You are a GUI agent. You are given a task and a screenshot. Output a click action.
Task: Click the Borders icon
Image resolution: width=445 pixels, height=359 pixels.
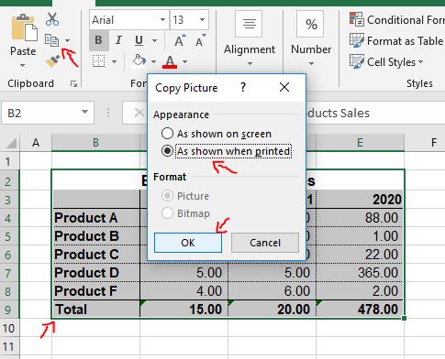[x=98, y=61]
